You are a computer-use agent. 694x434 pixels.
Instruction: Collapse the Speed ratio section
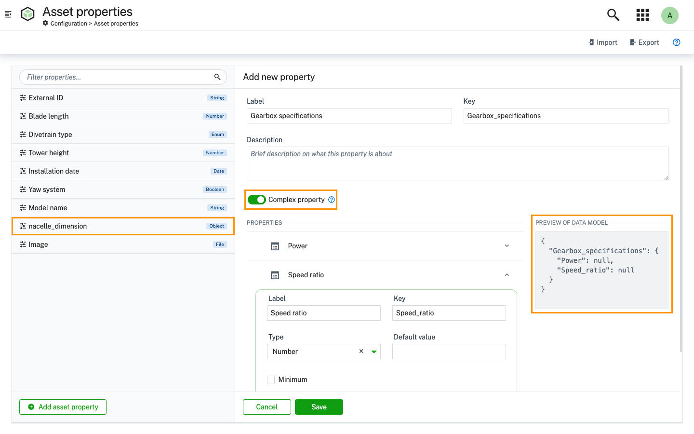pos(507,275)
